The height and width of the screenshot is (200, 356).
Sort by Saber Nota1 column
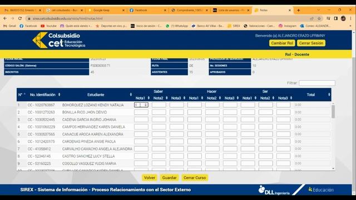coord(142,98)
